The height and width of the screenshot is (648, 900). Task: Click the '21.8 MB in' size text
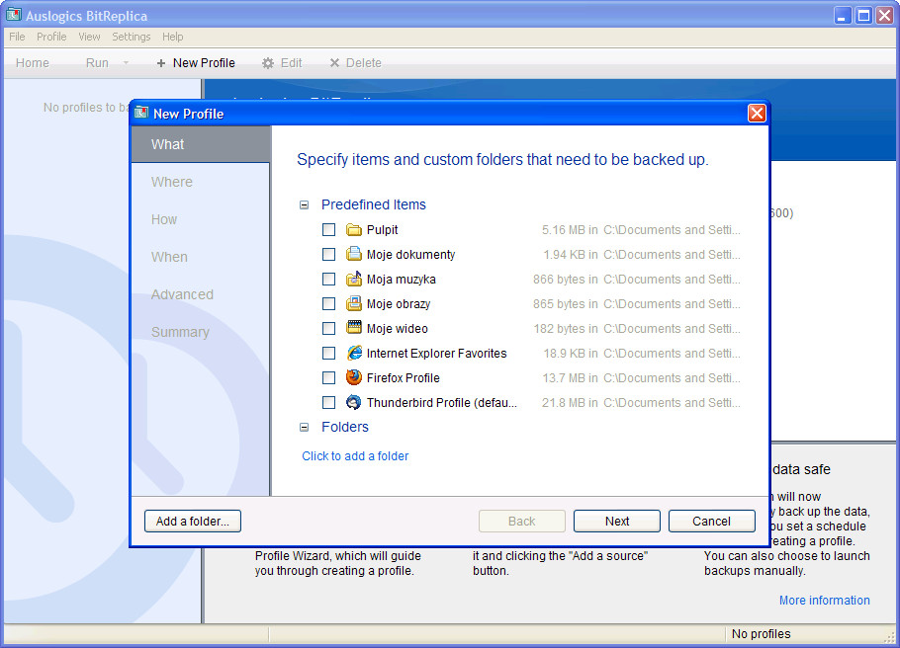pos(570,403)
